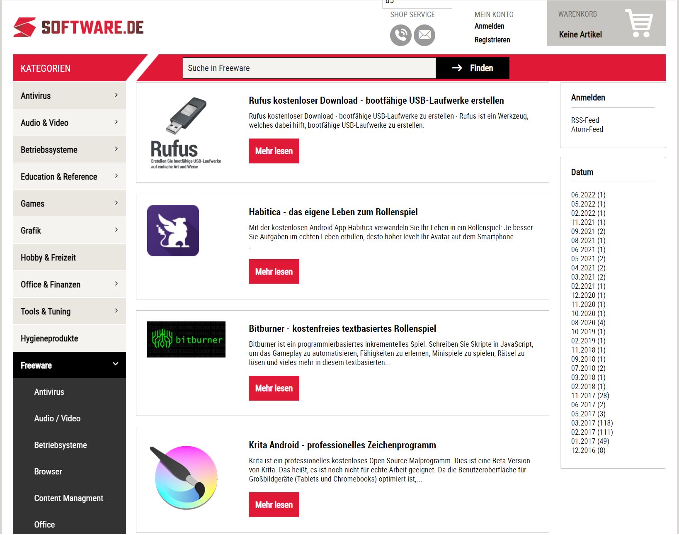Filter by date 07.2018 (2)
The width and height of the screenshot is (679, 535).
coord(588,368)
